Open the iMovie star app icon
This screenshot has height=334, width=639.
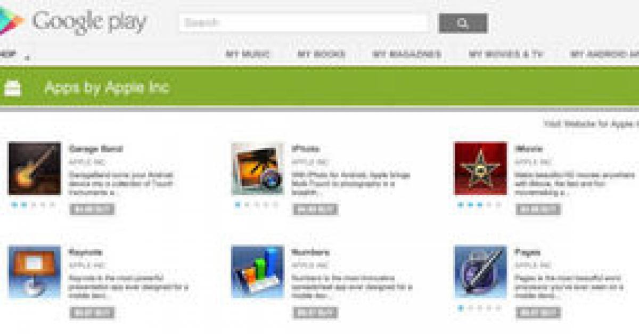tap(480, 168)
